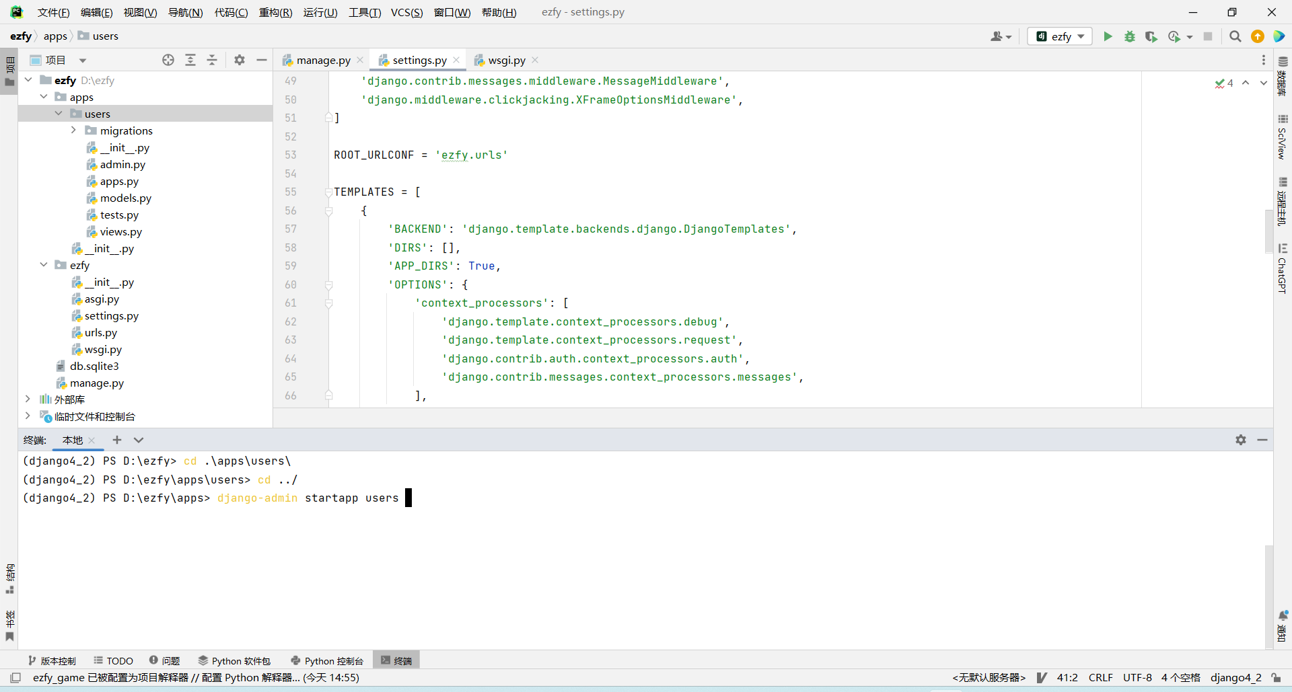Open the TODO tool window
This screenshot has height=692, width=1292.
113,660
